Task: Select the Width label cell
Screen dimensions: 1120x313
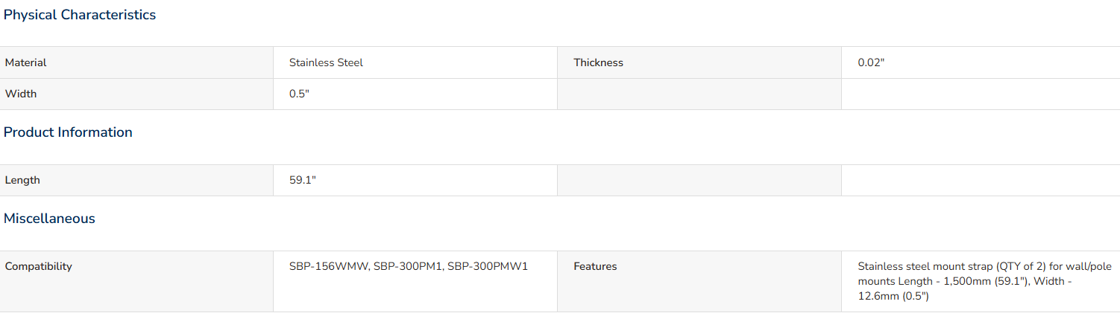Action: [136, 94]
